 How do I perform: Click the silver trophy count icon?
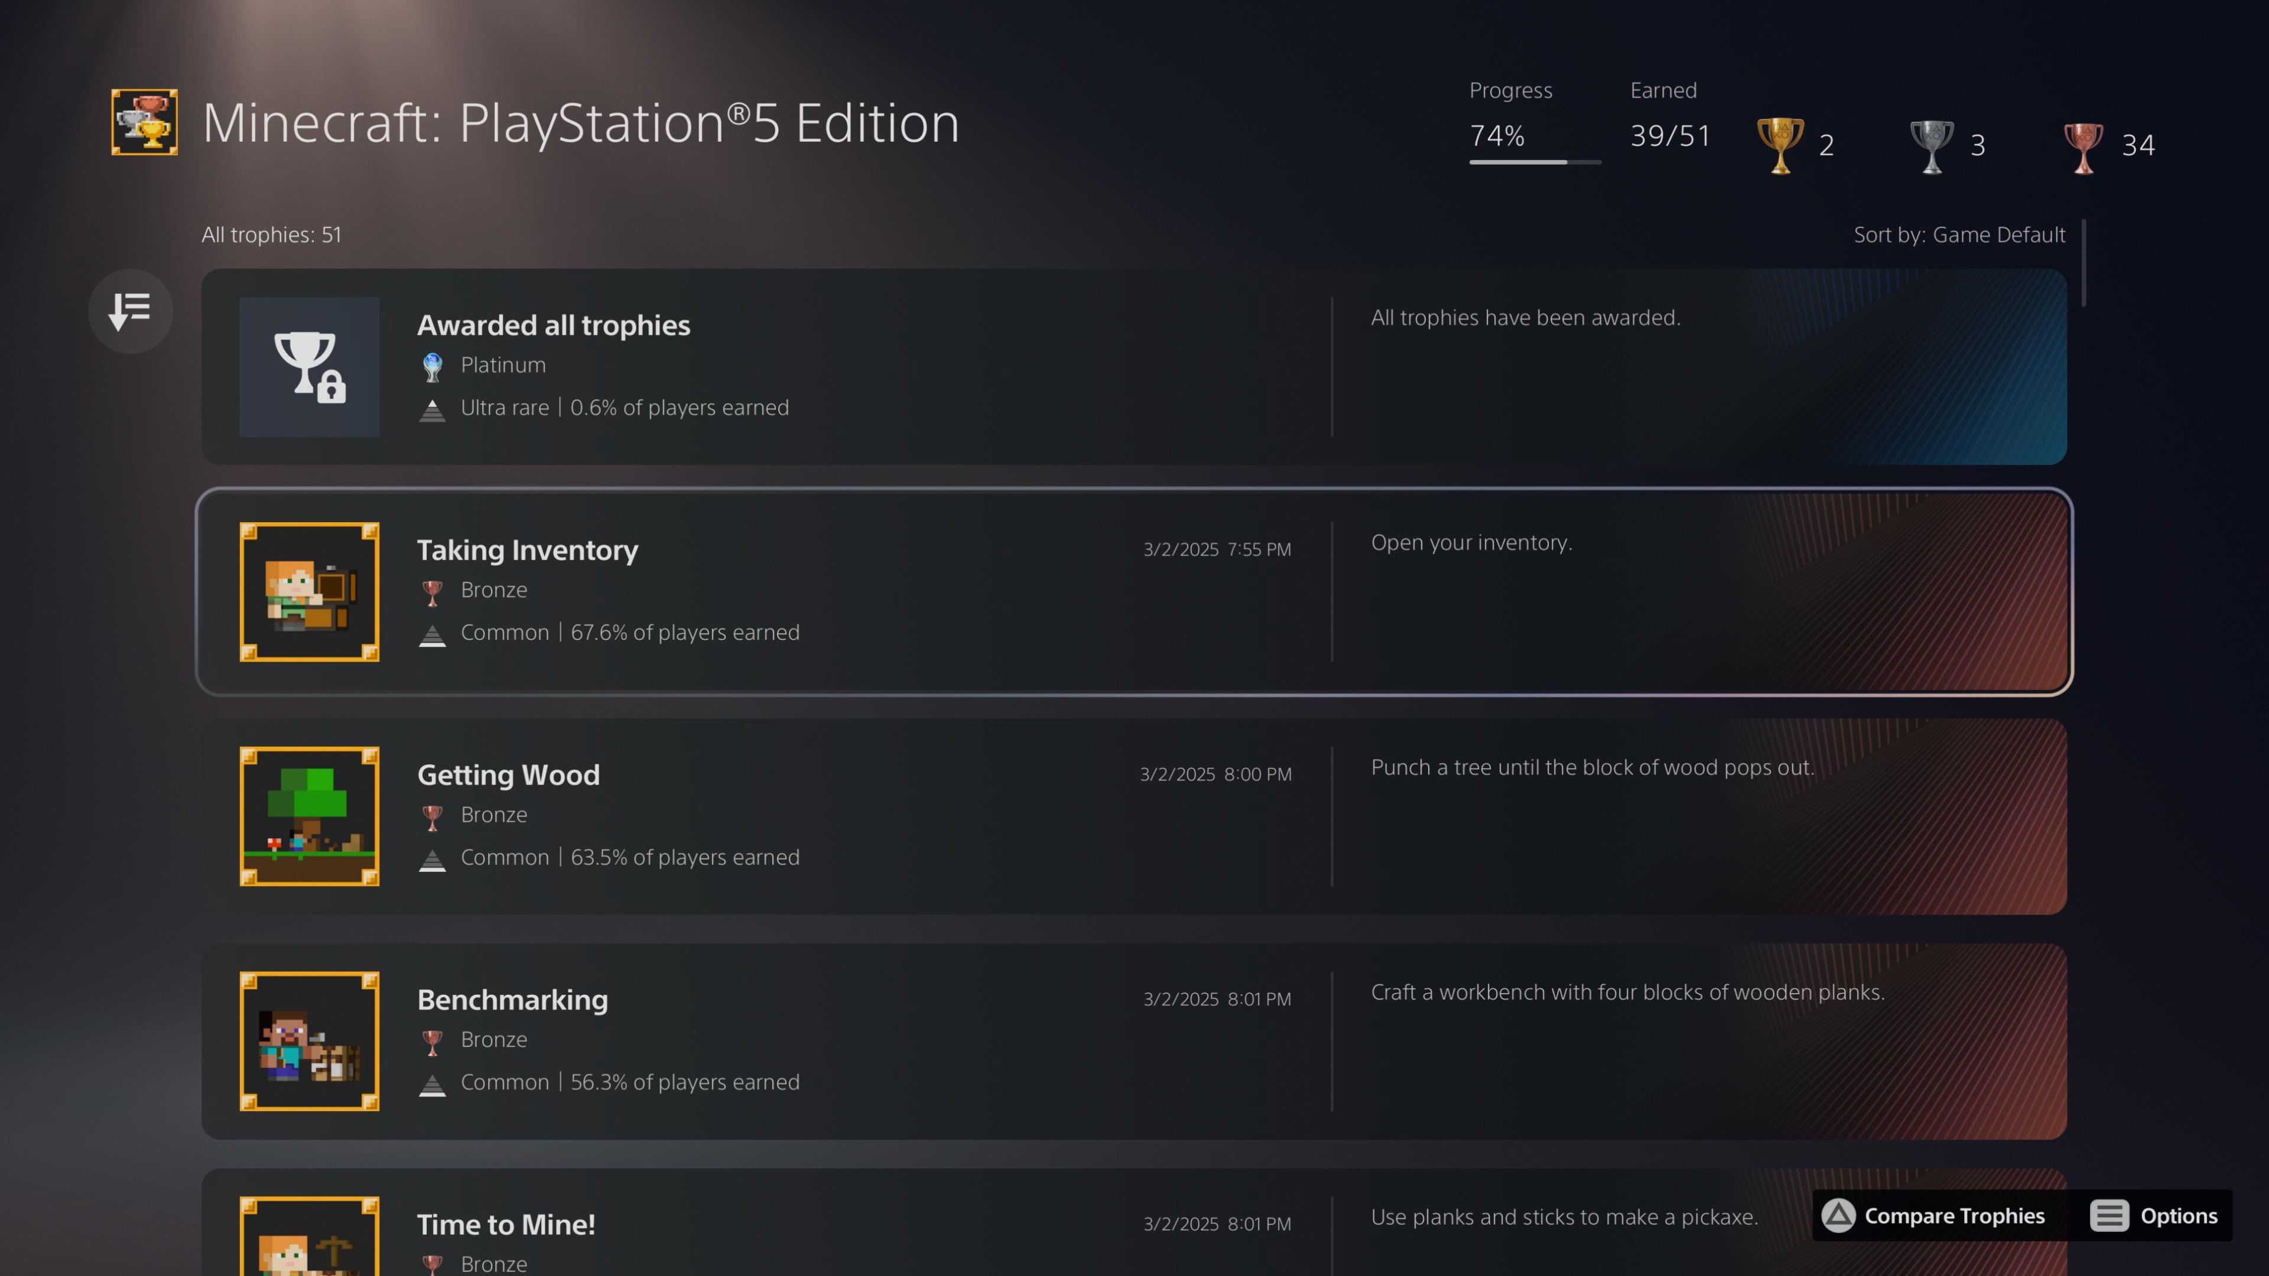point(1931,145)
